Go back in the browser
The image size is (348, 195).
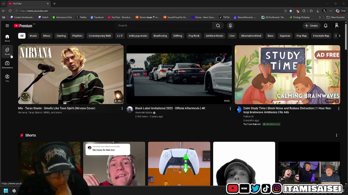point(4,11)
